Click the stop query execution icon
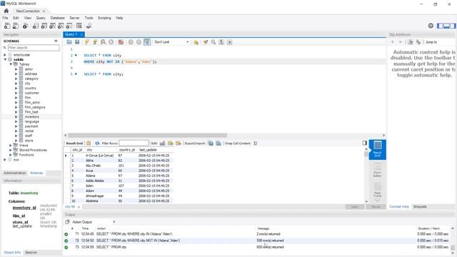 (x=111, y=42)
